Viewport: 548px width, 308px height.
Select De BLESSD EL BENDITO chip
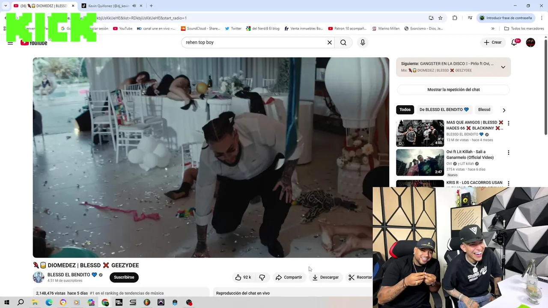444,110
